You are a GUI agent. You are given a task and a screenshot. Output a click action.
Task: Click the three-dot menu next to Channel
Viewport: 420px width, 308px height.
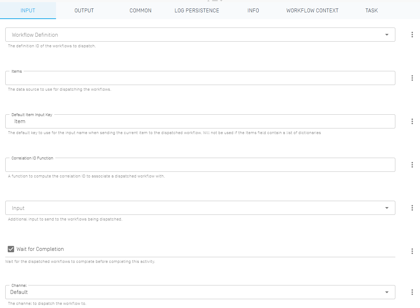pos(412,292)
